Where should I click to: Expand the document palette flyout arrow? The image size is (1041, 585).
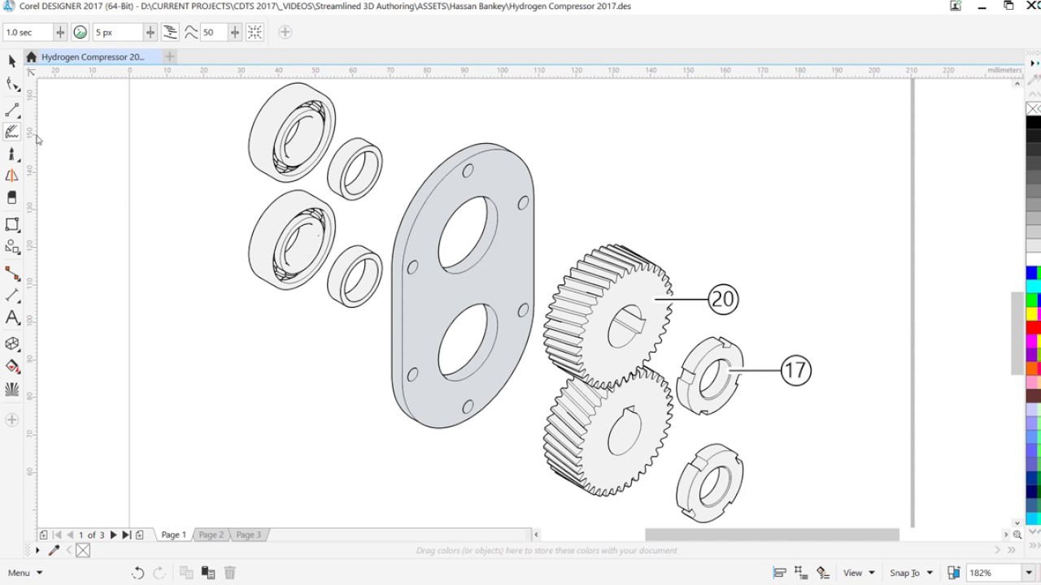(37, 550)
